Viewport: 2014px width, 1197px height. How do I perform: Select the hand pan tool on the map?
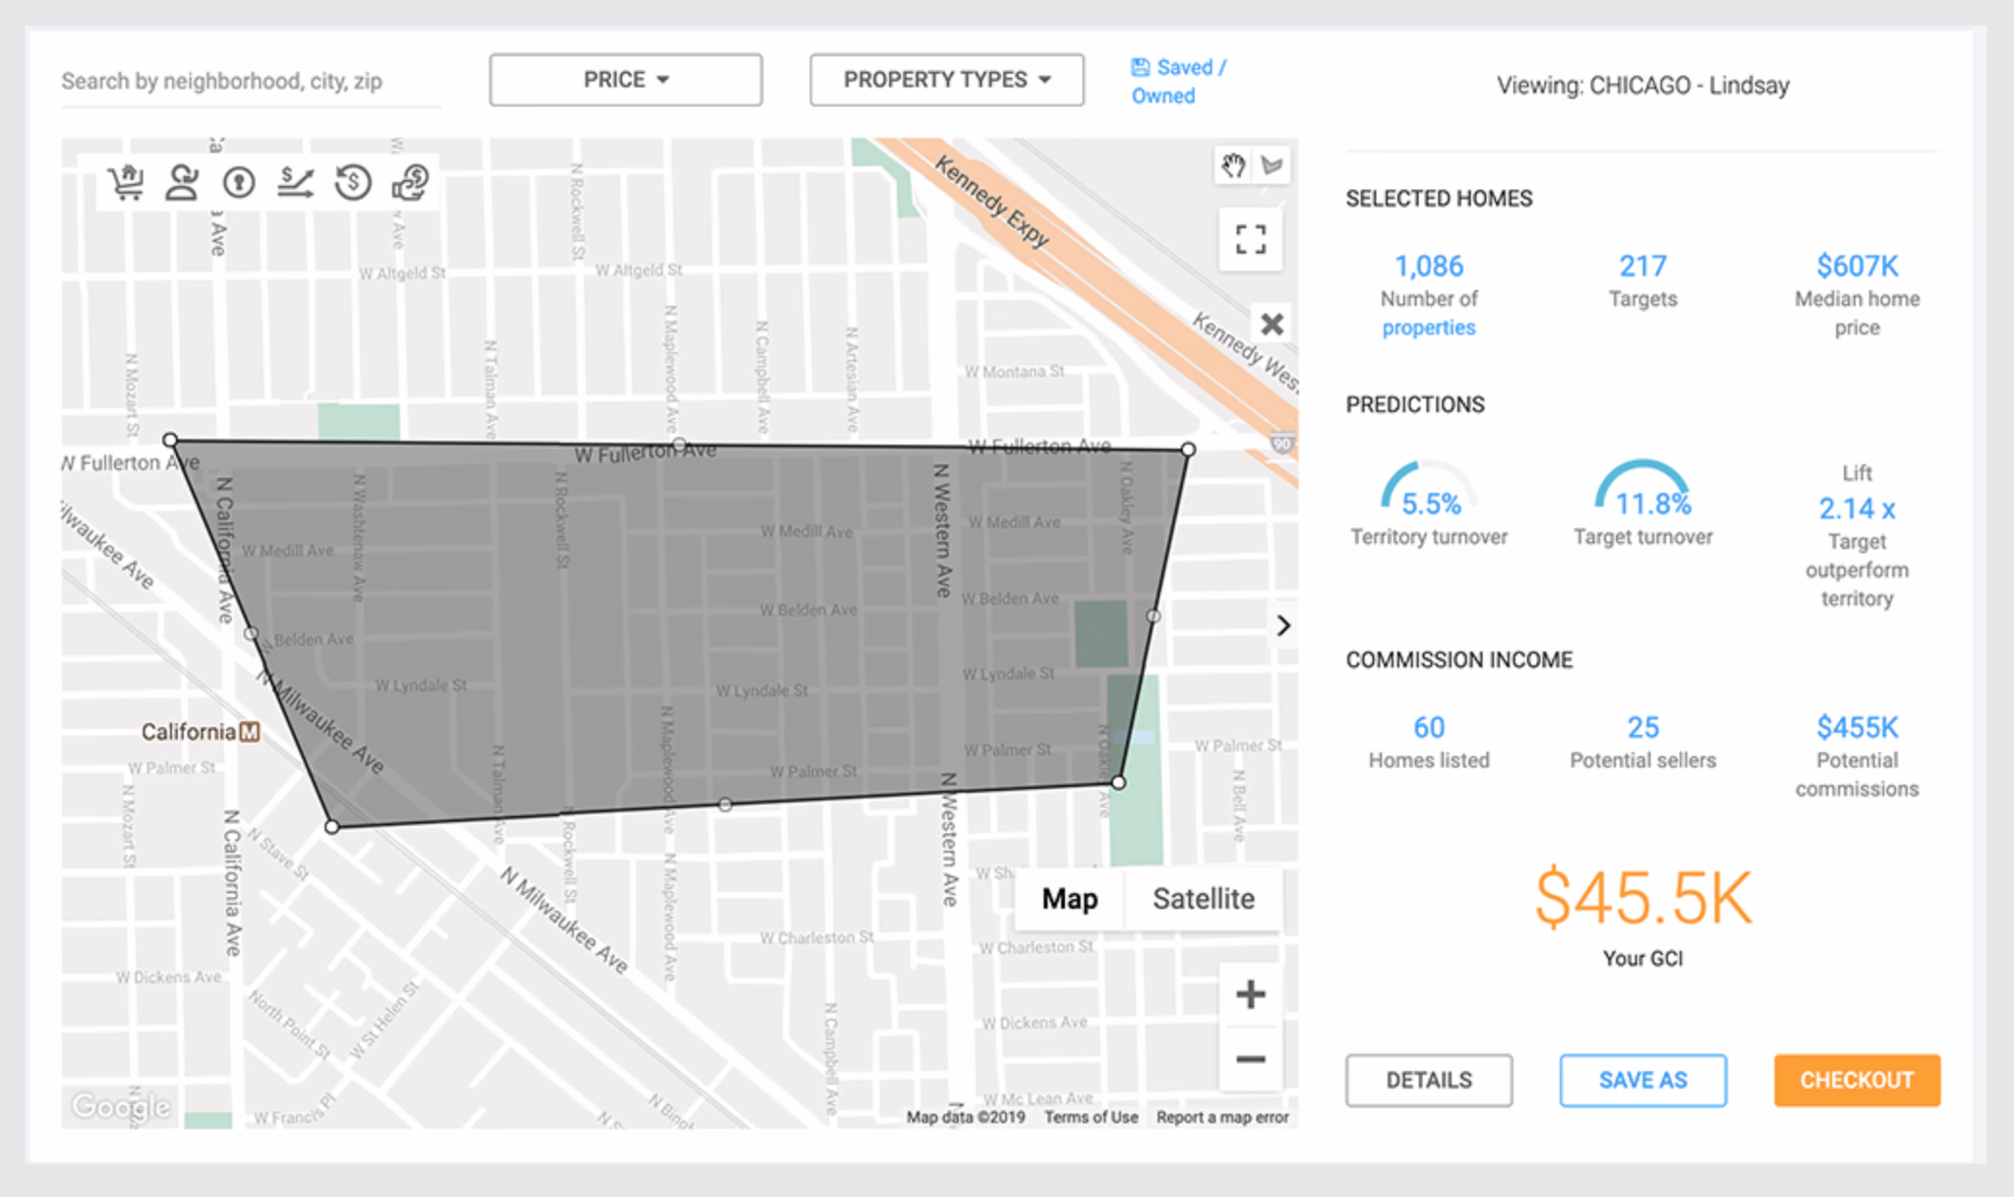(x=1233, y=165)
